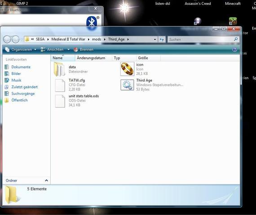Open Musik from favorite links
Image resolution: width=256 pixels, height=215 pixels.
(x=16, y=80)
